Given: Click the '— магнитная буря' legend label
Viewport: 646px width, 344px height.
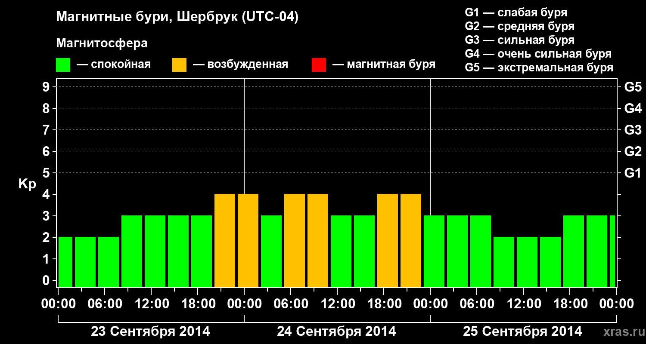Looking at the screenshot, I should pos(384,64).
